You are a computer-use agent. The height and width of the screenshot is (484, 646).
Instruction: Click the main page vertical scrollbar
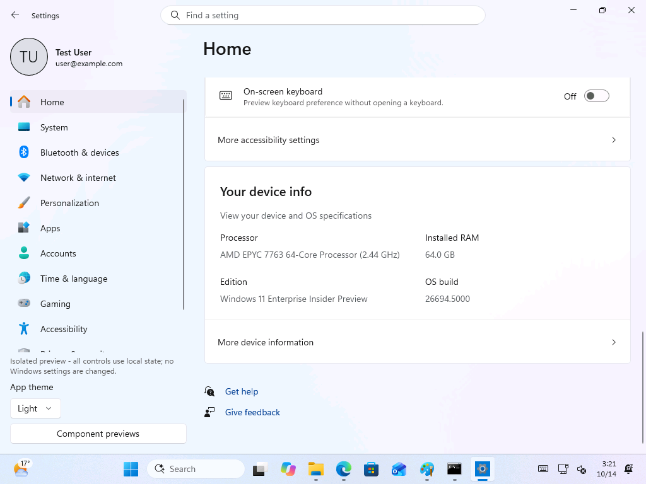(x=642, y=388)
